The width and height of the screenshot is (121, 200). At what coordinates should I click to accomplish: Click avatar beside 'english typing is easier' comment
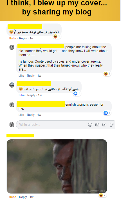click(12, 105)
